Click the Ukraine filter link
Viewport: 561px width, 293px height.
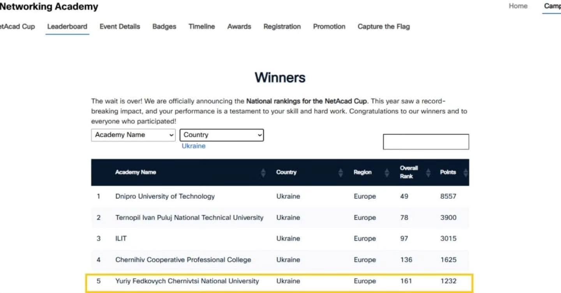coord(194,146)
